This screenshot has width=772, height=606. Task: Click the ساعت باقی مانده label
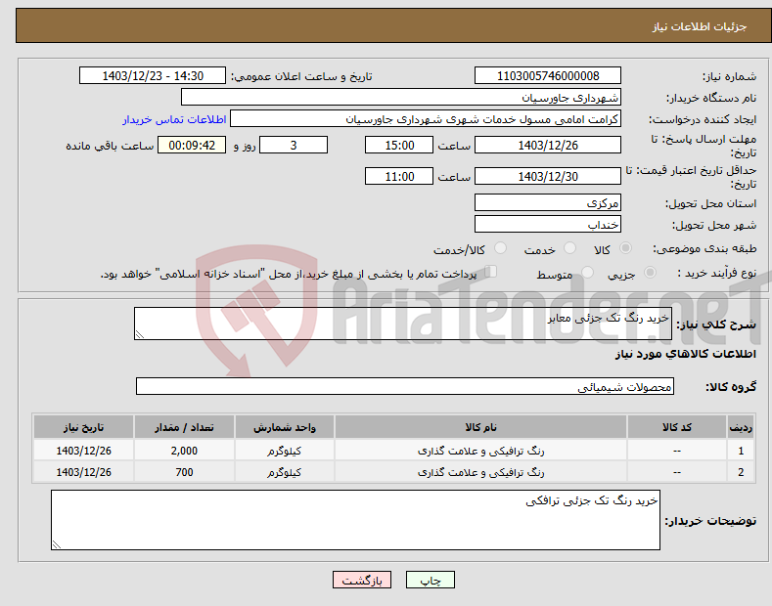110,146
